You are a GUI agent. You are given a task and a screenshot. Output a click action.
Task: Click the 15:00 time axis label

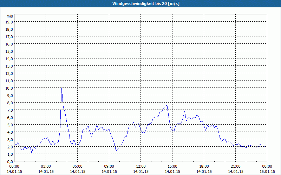pyautogui.click(x=172, y=167)
